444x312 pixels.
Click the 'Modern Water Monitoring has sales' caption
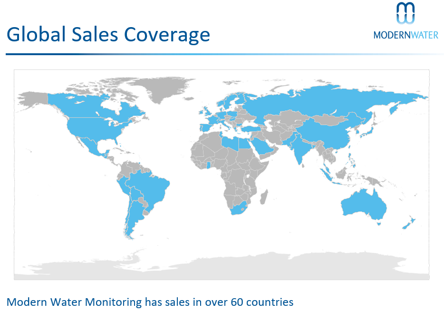150,302
